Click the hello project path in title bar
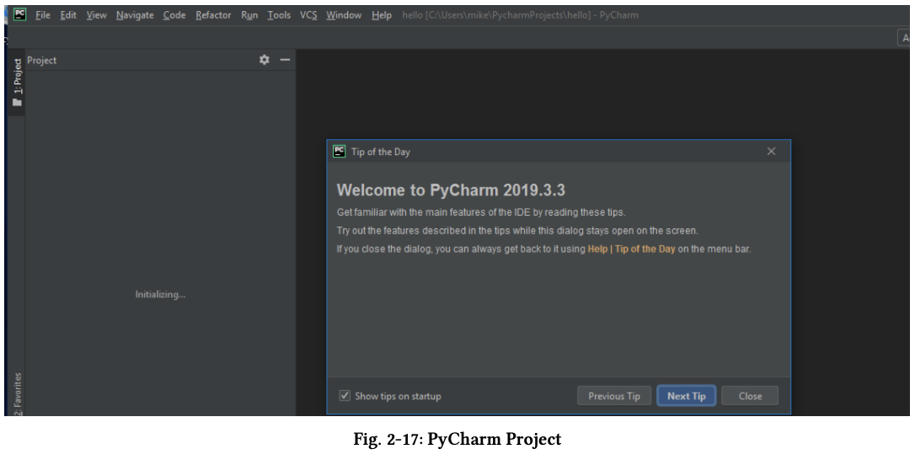 [520, 15]
